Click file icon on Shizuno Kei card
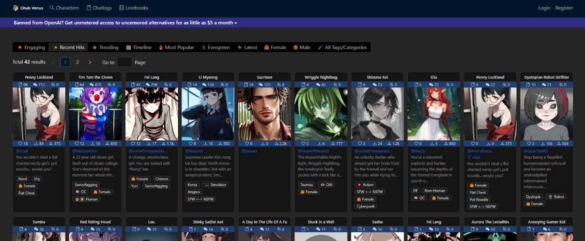The width and height of the screenshot is (585, 241). [x=360, y=85]
